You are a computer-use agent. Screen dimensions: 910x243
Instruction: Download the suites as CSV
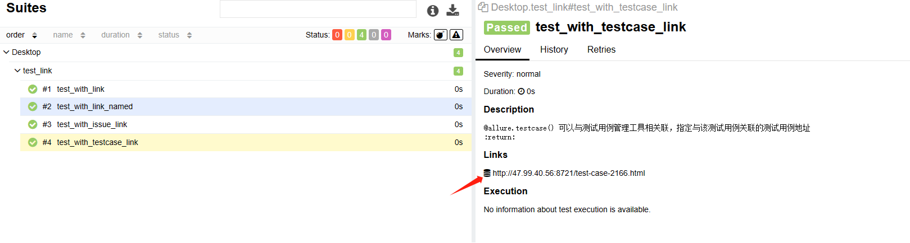(452, 10)
